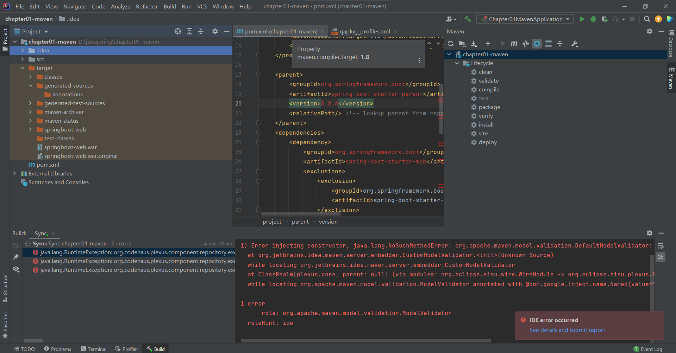Expand the classes folder
The width and height of the screenshot is (676, 353).
tap(30, 77)
